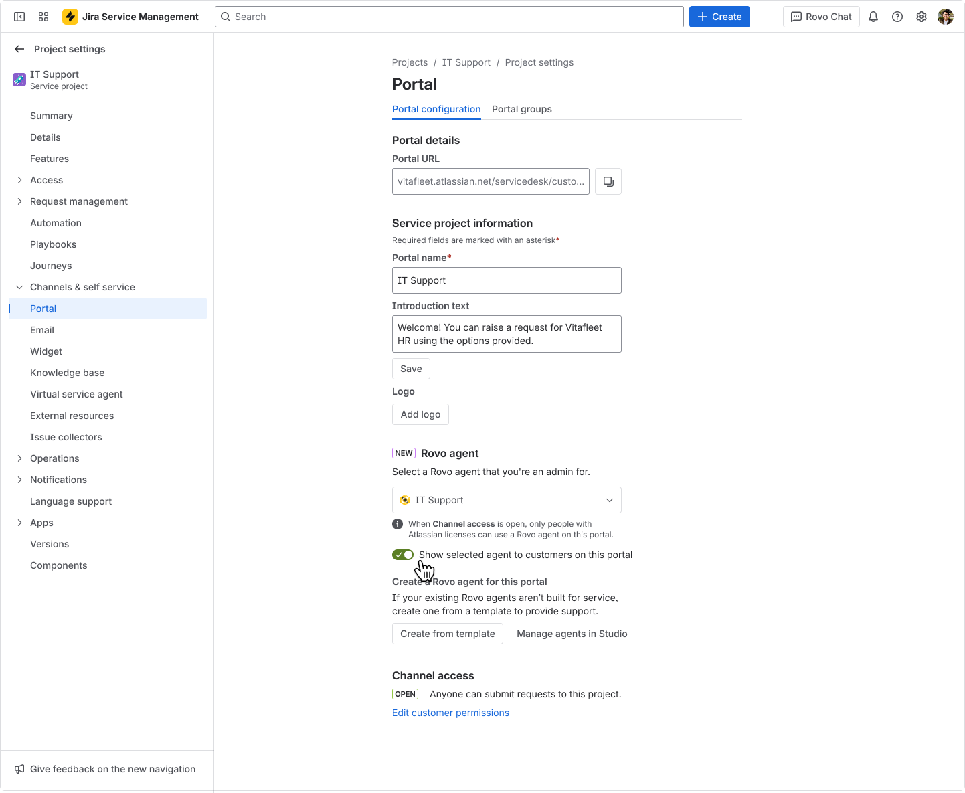Viewport: 965px width, 793px height.
Task: Open the IT Support Rovo agent dropdown
Action: 507,500
